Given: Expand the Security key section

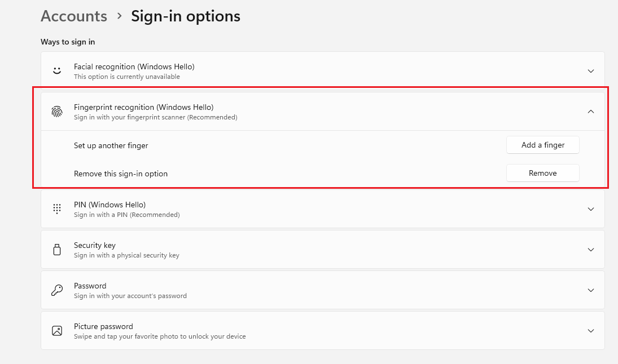Looking at the screenshot, I should (x=590, y=249).
